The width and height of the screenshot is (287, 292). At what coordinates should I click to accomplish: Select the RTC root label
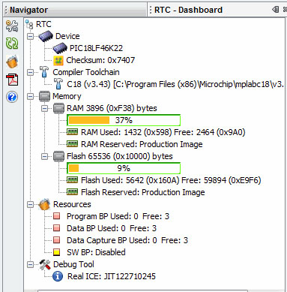click(43, 24)
